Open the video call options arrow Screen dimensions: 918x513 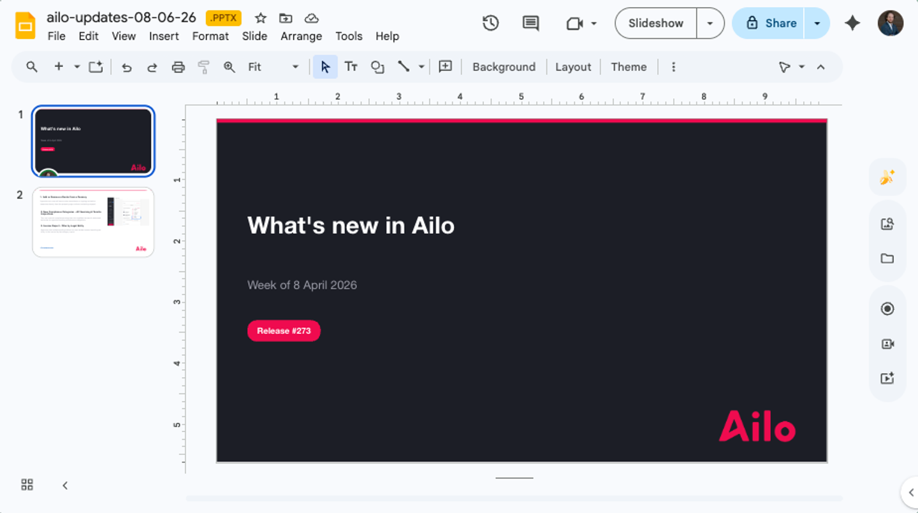coord(594,24)
